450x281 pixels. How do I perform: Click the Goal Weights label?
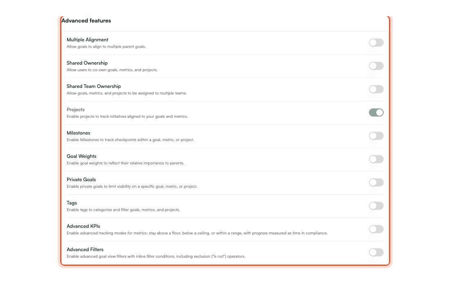(x=81, y=156)
